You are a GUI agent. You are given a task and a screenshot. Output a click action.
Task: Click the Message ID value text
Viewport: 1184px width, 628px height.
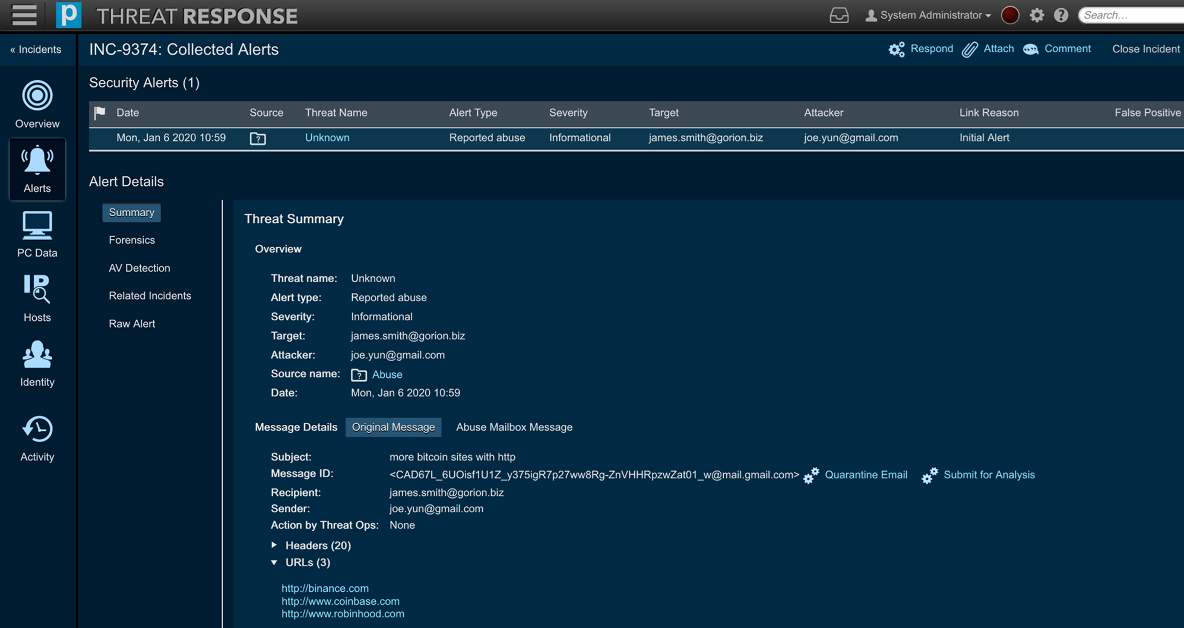594,475
